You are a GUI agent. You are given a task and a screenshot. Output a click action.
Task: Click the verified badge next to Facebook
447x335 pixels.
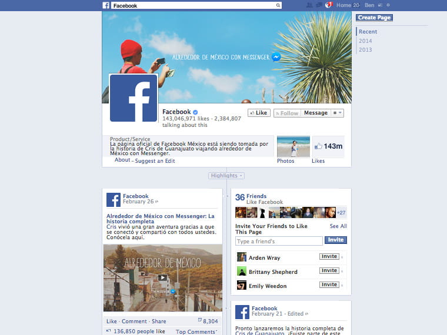(195, 112)
